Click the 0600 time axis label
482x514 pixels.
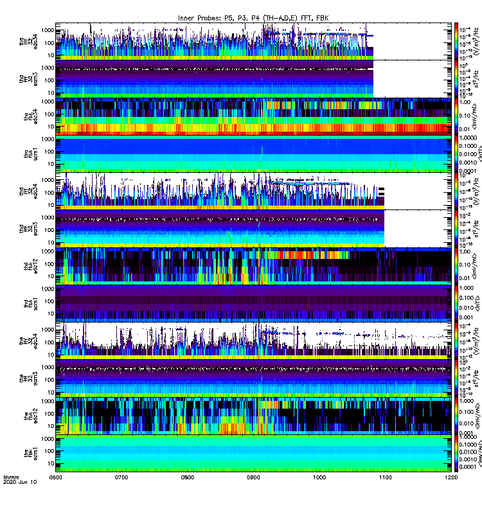click(55, 477)
